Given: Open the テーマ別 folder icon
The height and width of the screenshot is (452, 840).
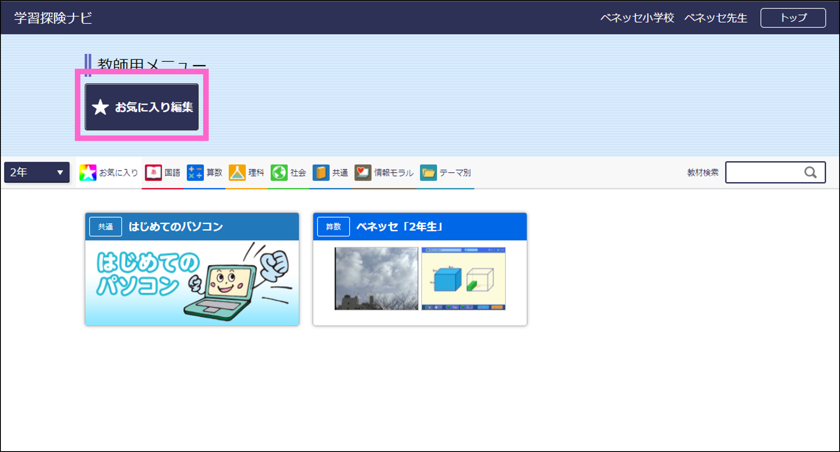Looking at the screenshot, I should pos(428,172).
